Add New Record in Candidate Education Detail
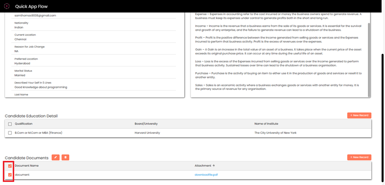This screenshot has height=185, width=385. (359, 115)
